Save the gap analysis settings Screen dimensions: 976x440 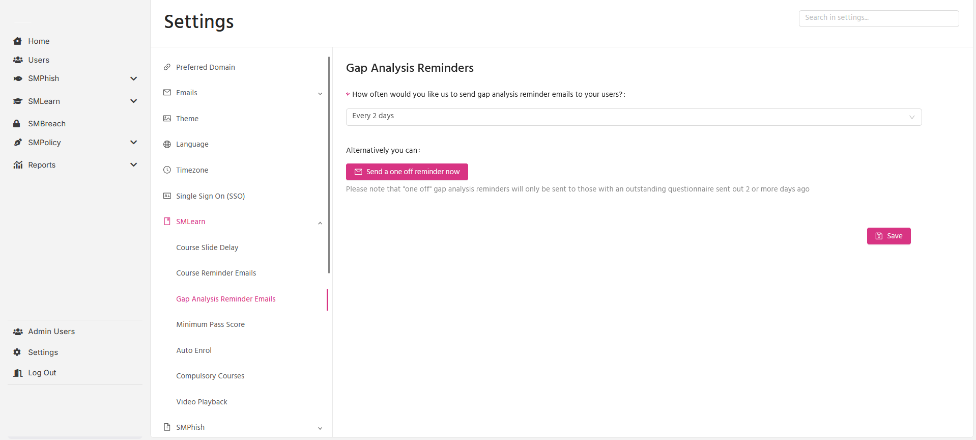888,236
